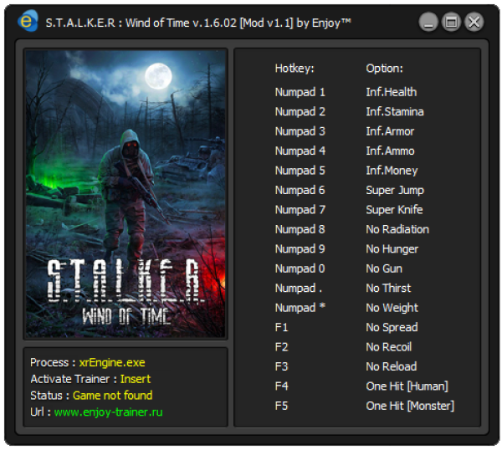Click the 'Numpad 3' hotkey label

[x=300, y=131]
